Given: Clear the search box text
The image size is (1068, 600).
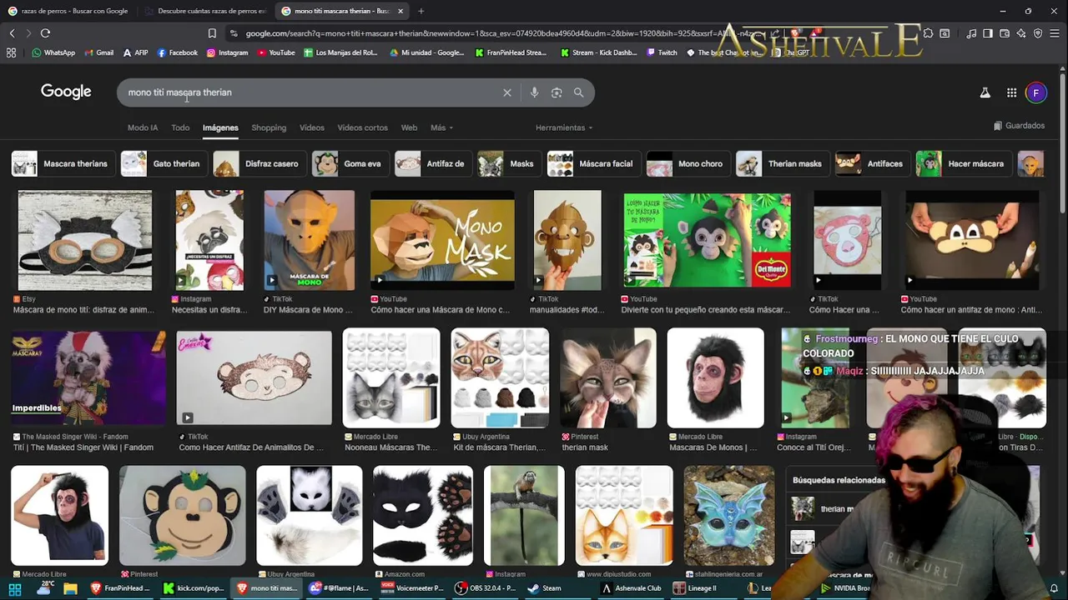Looking at the screenshot, I should 506,92.
